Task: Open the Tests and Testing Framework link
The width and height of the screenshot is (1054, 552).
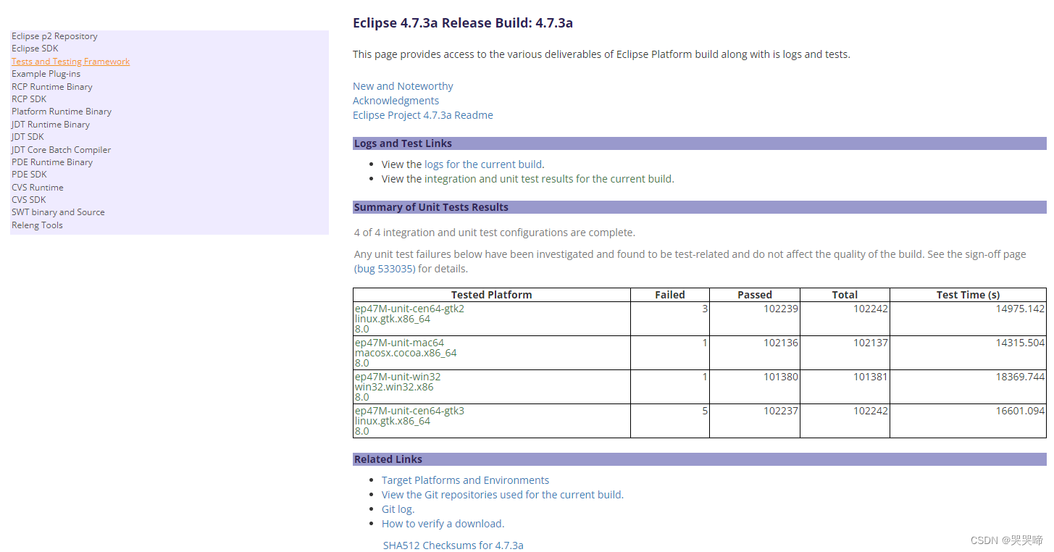Action: click(71, 62)
